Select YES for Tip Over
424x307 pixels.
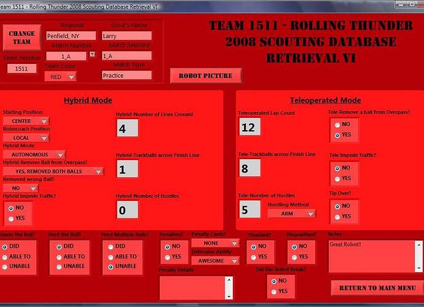[337, 217]
